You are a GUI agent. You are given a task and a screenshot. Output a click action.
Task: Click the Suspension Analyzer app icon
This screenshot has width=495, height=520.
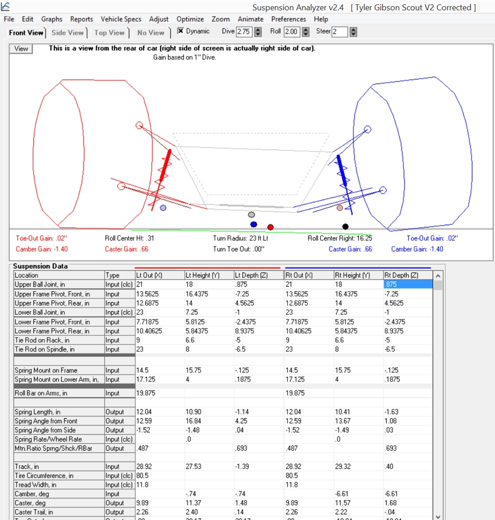click(x=5, y=6)
